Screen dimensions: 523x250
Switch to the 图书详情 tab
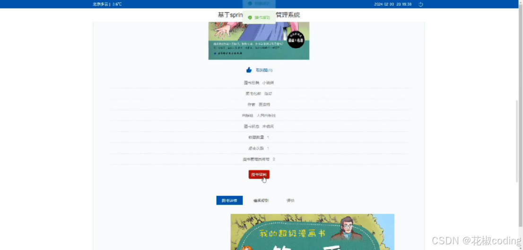point(229,201)
